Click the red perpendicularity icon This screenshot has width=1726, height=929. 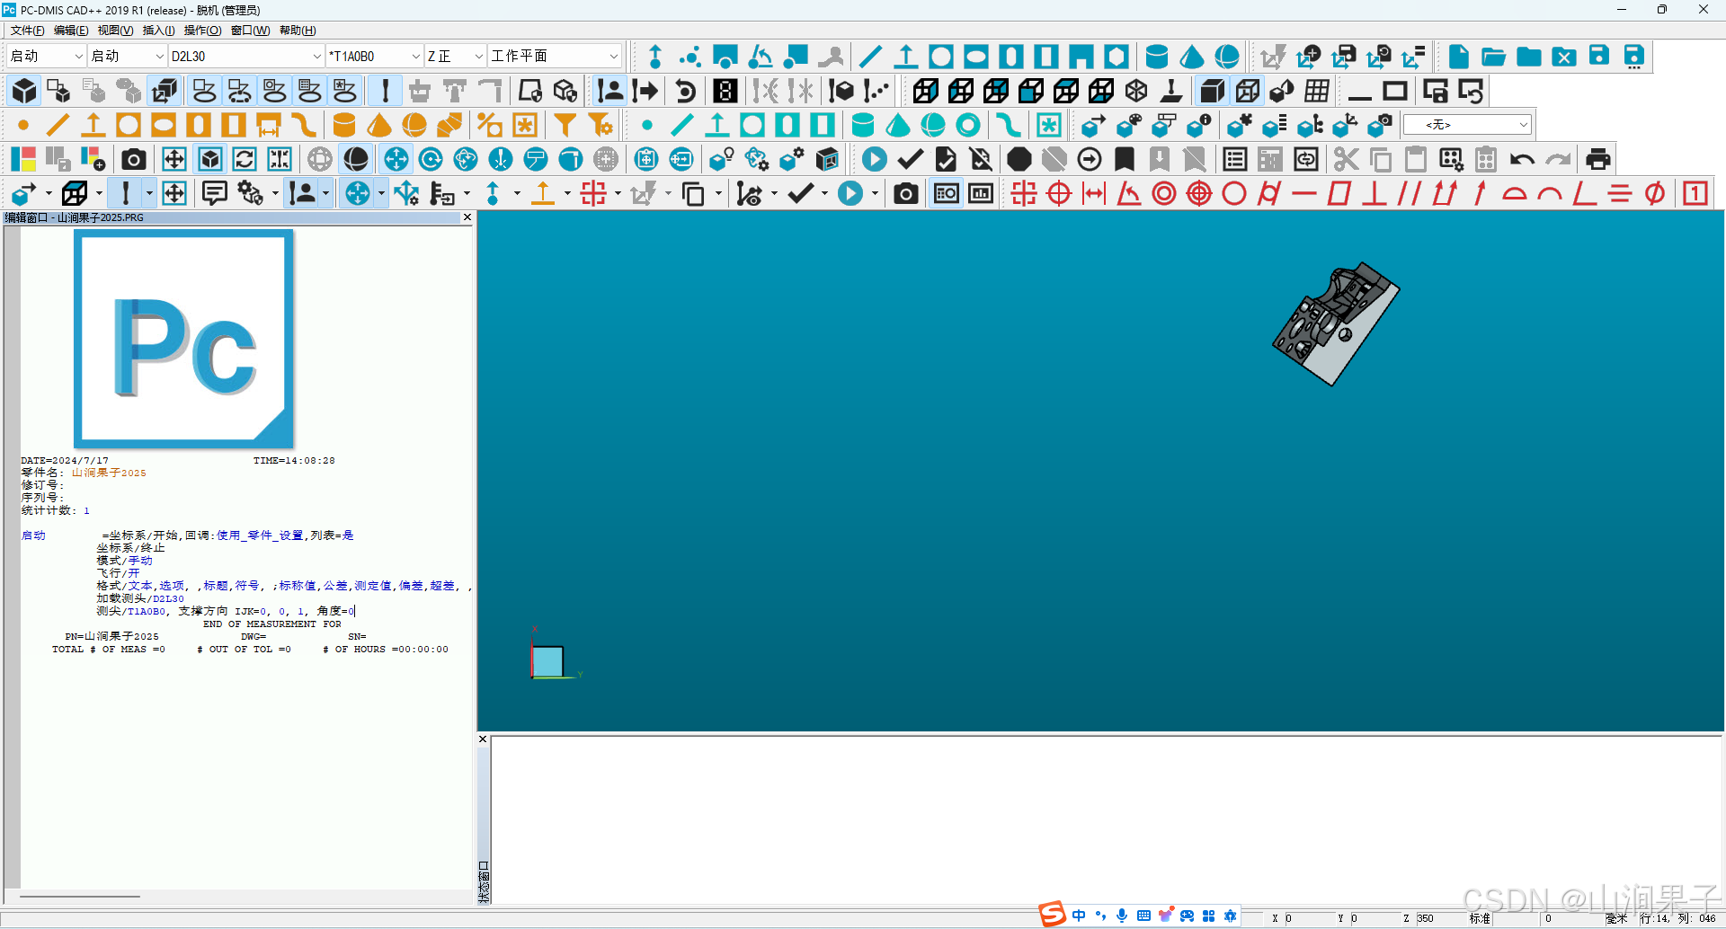(1375, 193)
